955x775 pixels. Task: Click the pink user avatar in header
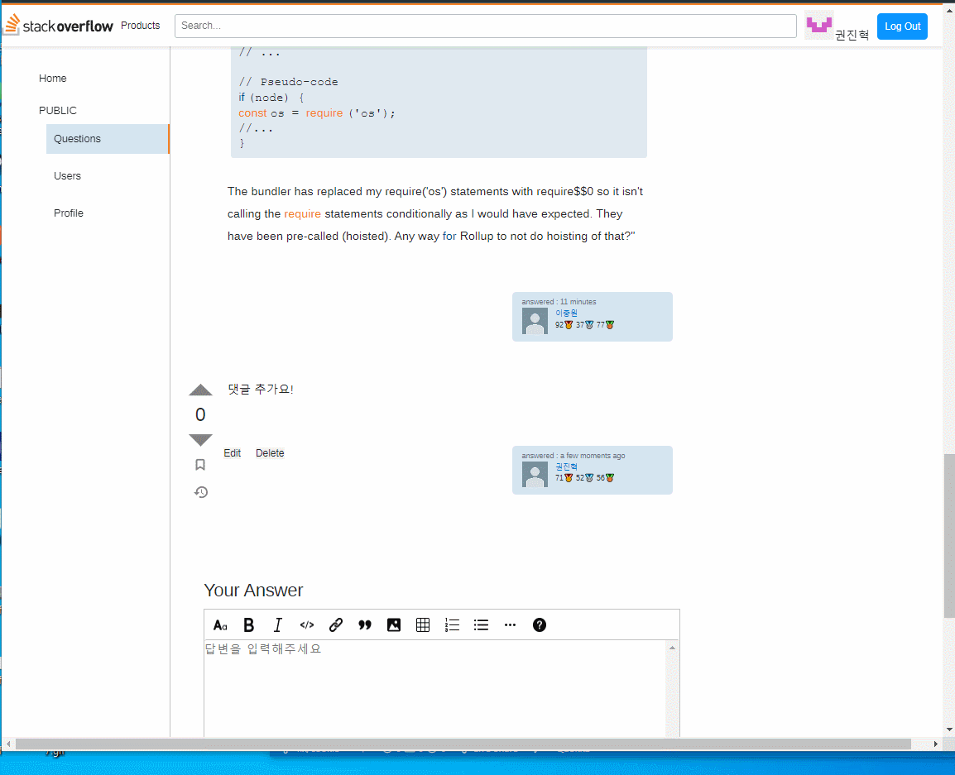click(x=818, y=25)
